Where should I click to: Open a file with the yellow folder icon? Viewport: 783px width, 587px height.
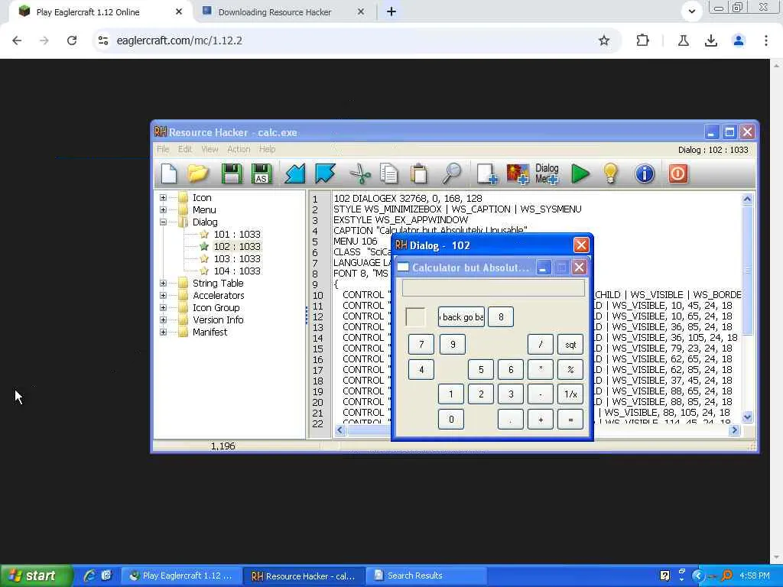click(198, 174)
